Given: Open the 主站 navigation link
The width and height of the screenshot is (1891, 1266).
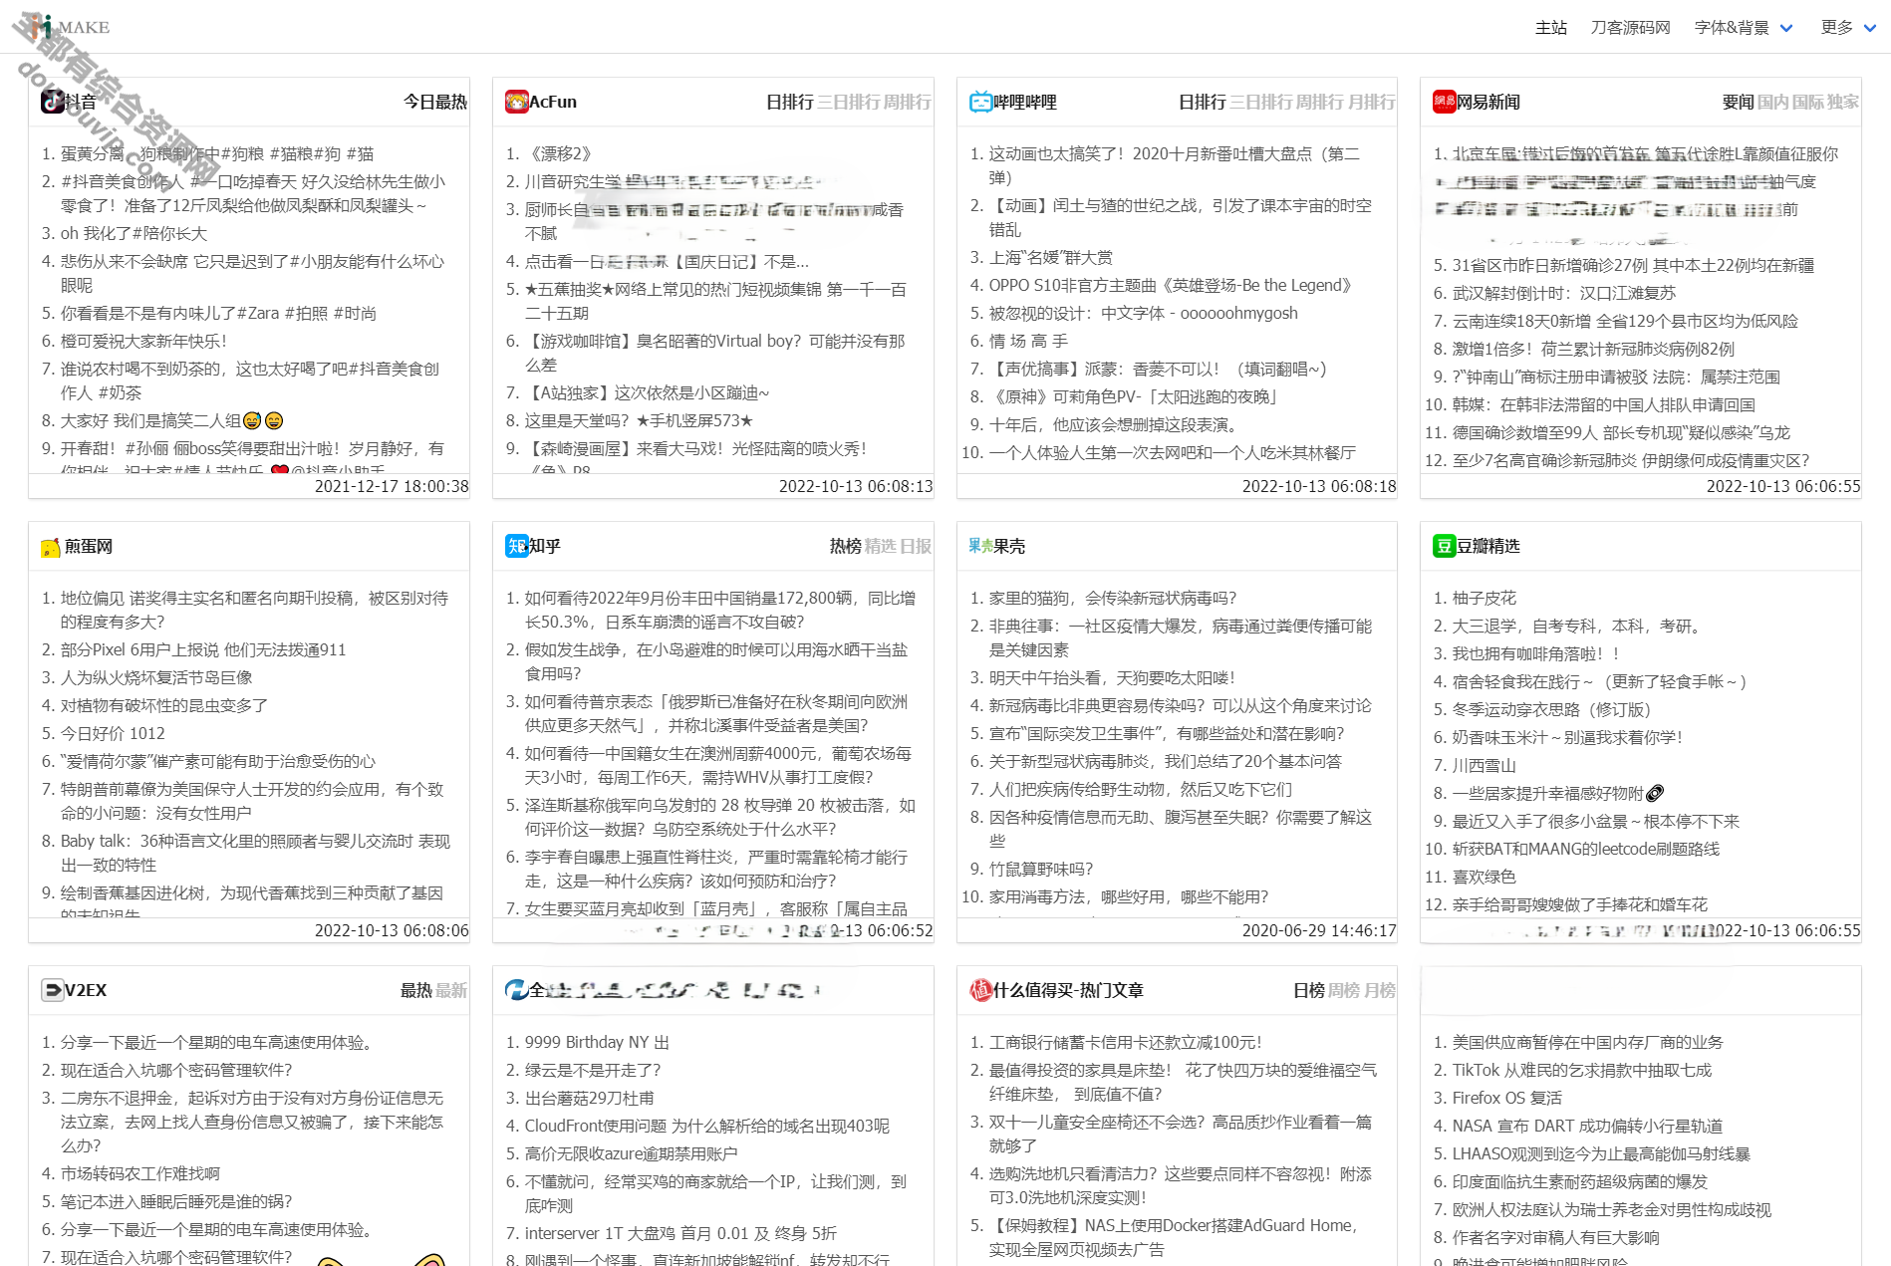Looking at the screenshot, I should [1551, 28].
